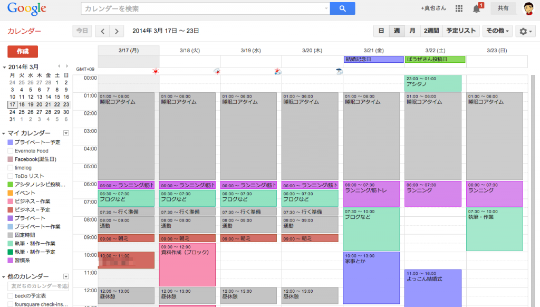
Task: Click the 共有 share button
Action: pyautogui.click(x=503, y=8)
